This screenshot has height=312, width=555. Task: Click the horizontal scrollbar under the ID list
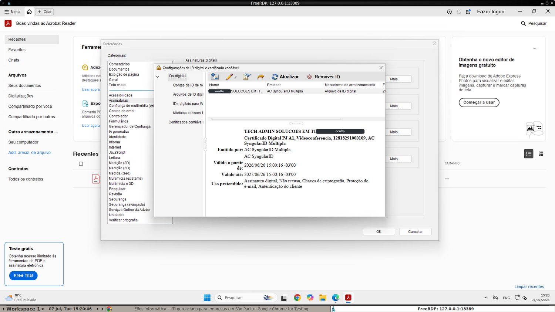tap(277, 119)
